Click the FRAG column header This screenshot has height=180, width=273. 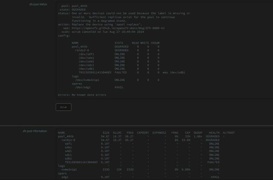coord(175,132)
